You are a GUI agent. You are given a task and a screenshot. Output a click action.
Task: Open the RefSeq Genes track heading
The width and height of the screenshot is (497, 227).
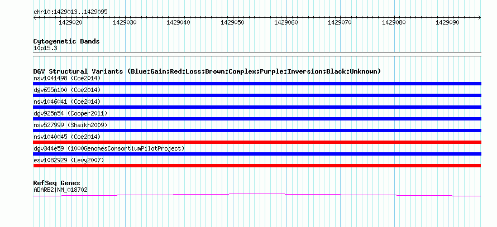(56, 183)
